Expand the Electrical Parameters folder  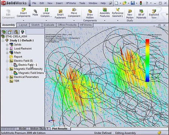7,77
